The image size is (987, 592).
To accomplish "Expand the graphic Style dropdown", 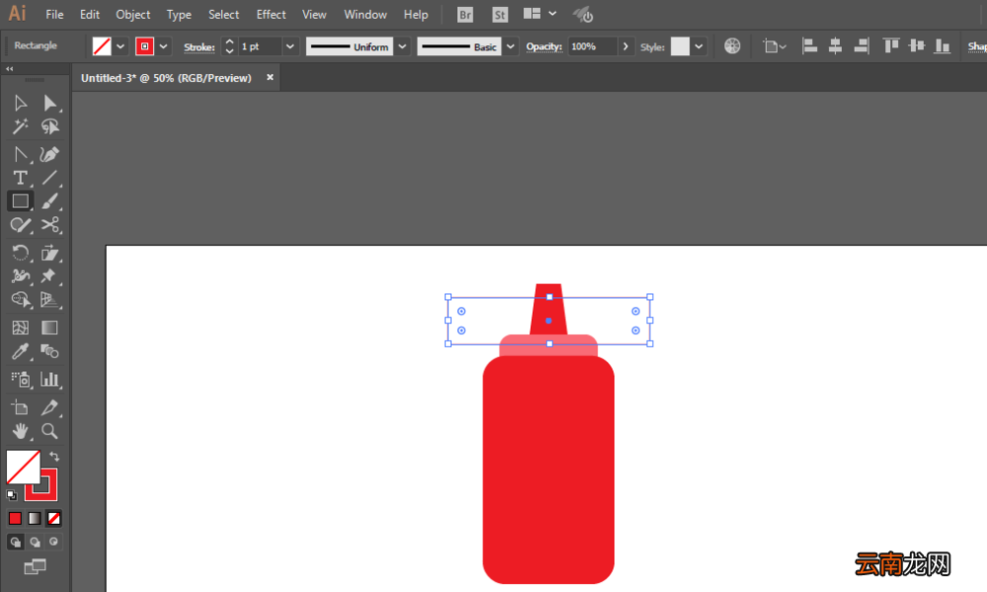I will tap(699, 46).
